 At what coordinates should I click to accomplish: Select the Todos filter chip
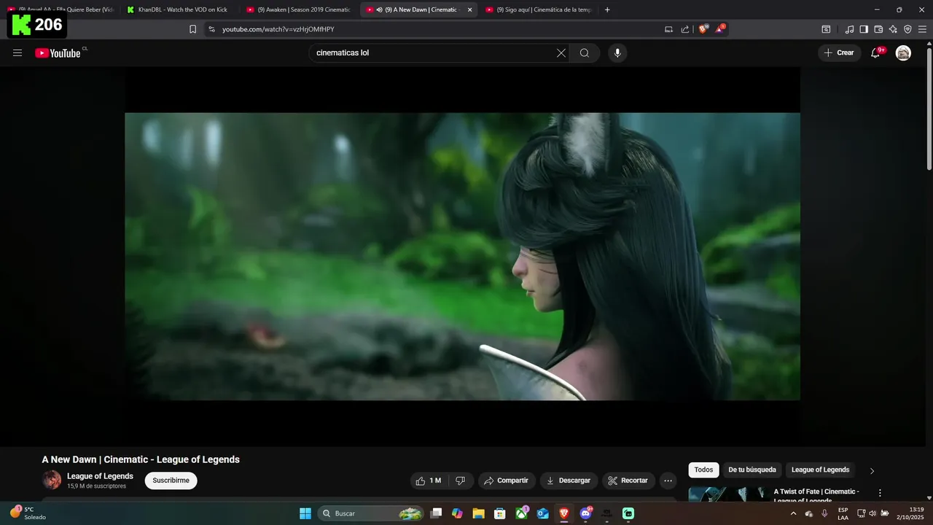(703, 470)
